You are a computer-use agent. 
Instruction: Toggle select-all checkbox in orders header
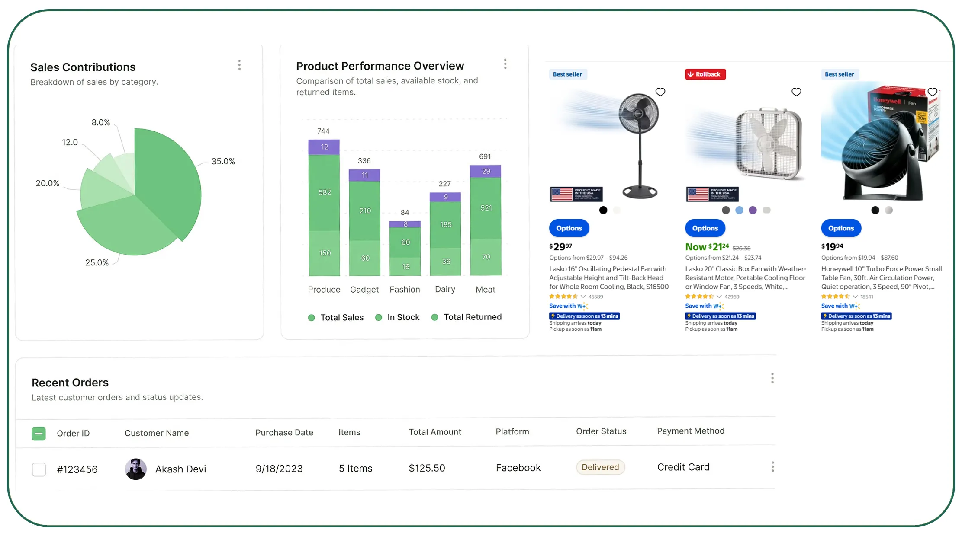tap(39, 434)
